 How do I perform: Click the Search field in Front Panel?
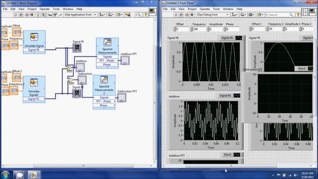(279, 14)
